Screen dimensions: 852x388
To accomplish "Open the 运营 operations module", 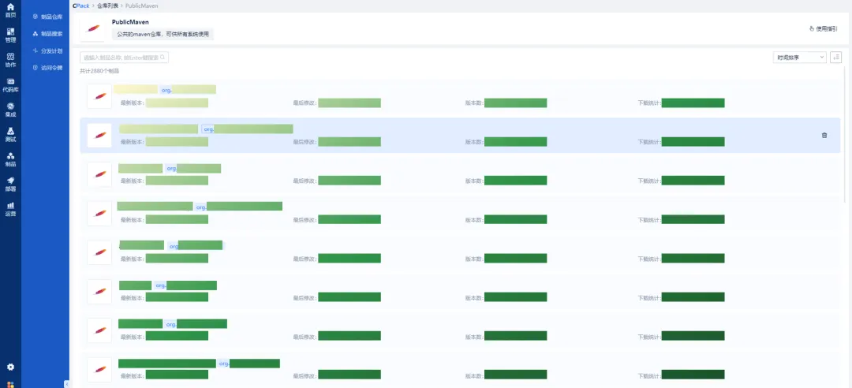I will 10,209.
